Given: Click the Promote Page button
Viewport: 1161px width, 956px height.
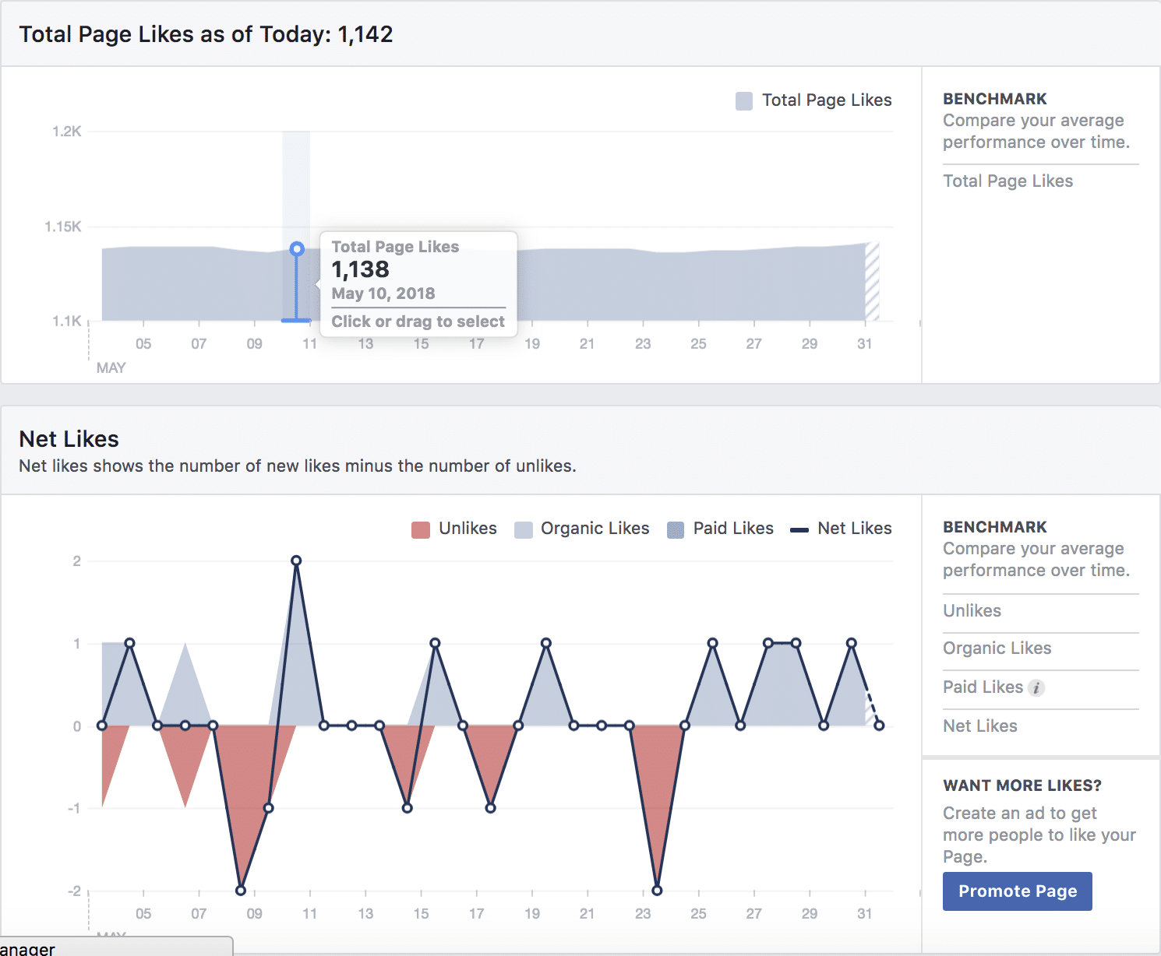Looking at the screenshot, I should coord(1017,891).
